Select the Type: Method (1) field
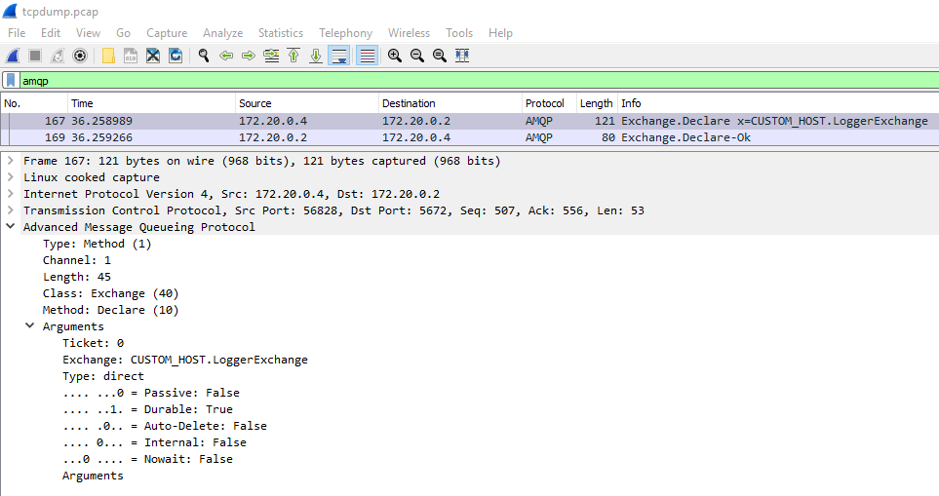939x496 pixels. (x=97, y=244)
